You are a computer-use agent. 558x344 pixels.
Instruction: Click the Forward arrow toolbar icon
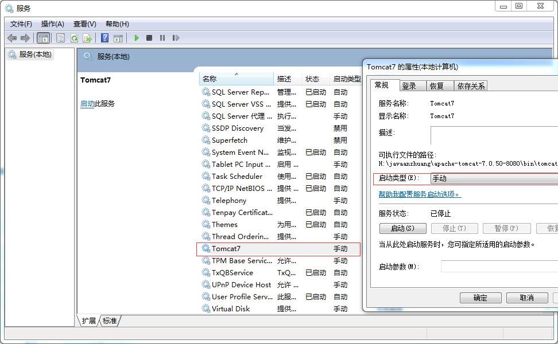(25, 38)
